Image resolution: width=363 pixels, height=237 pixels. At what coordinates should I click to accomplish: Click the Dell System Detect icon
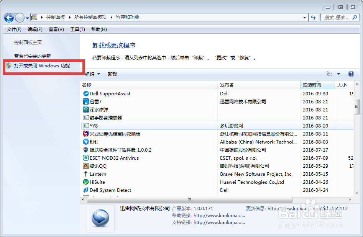pyautogui.click(x=86, y=190)
